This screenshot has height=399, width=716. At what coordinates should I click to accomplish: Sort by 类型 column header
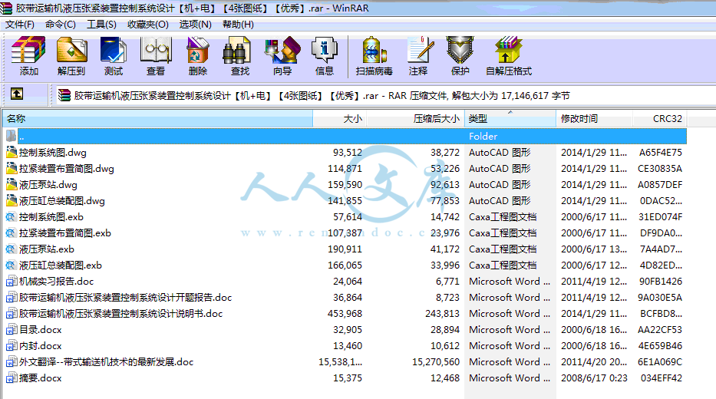pos(510,119)
